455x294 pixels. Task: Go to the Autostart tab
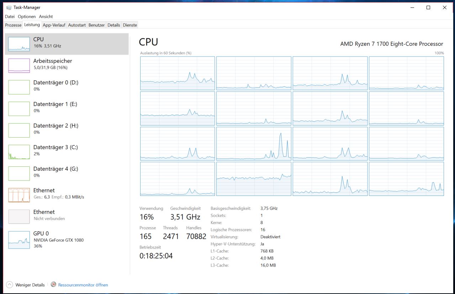point(77,25)
